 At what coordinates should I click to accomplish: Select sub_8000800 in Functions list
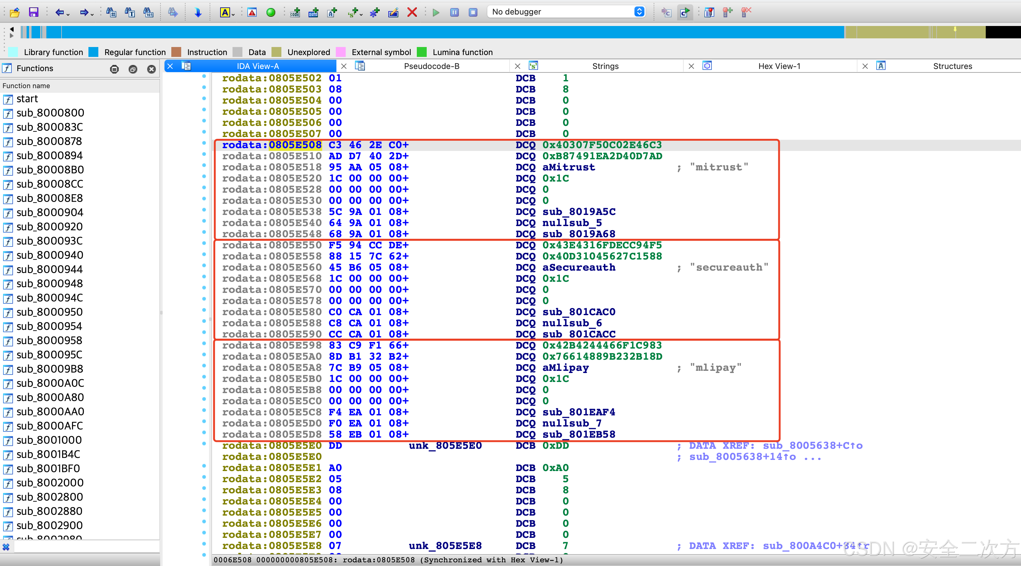pos(50,113)
